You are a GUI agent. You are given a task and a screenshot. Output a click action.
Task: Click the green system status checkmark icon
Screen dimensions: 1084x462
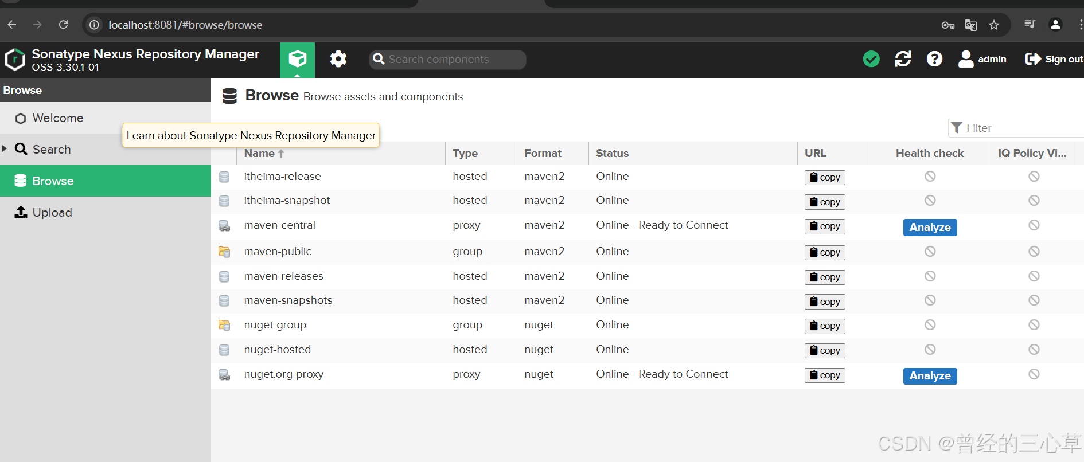coord(871,59)
